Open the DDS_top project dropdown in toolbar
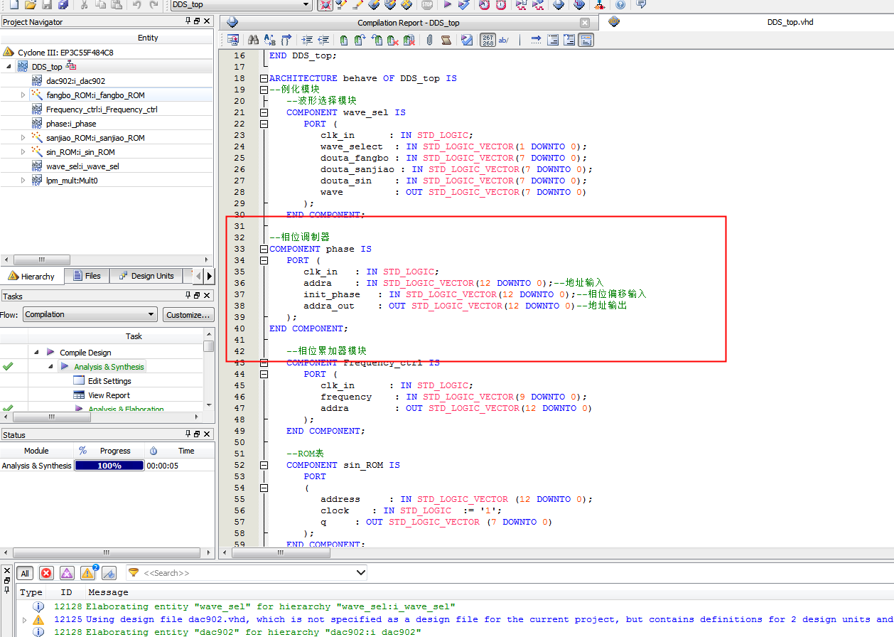 click(306, 4)
